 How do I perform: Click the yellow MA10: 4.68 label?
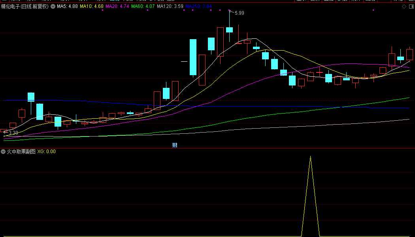pos(92,6)
